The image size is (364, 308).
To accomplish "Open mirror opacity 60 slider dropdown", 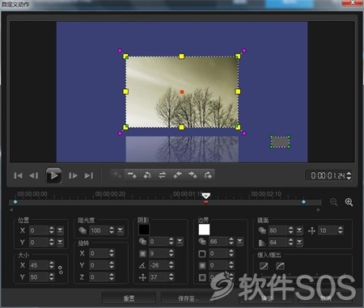I will pyautogui.click(x=299, y=230).
